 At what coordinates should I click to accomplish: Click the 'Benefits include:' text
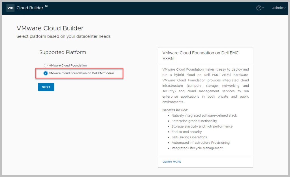(x=175, y=110)
